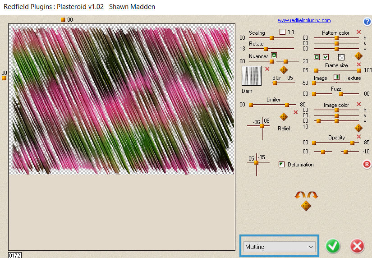Click the Pattern color hue slider handle
Viewport: 372px width, 258px height.
pyautogui.click(x=336, y=38)
